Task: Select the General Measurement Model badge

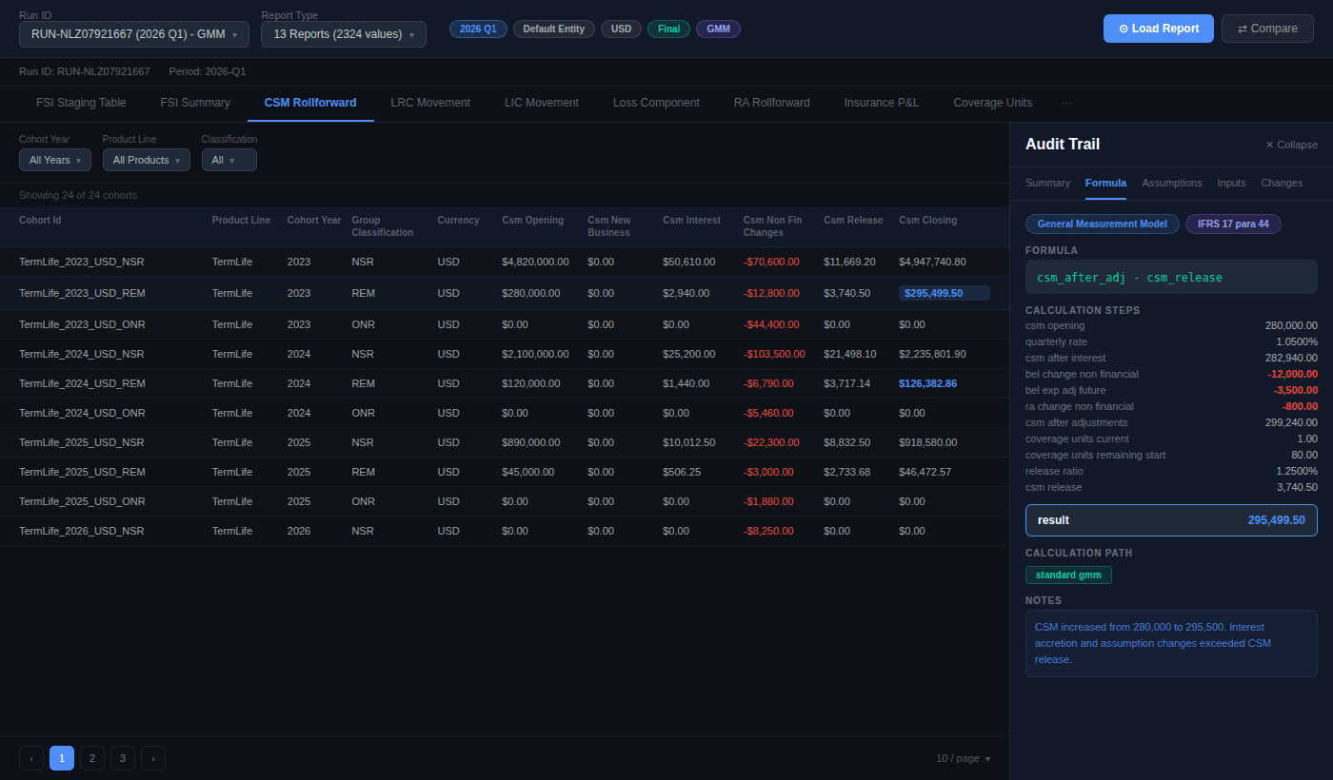Action: click(1102, 224)
